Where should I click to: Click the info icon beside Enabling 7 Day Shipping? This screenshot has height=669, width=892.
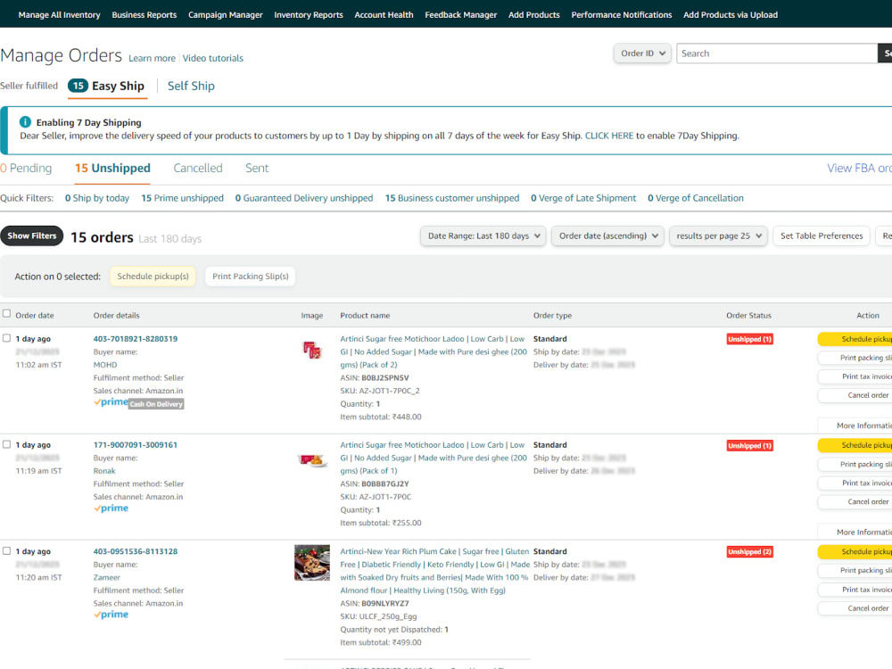pos(25,121)
